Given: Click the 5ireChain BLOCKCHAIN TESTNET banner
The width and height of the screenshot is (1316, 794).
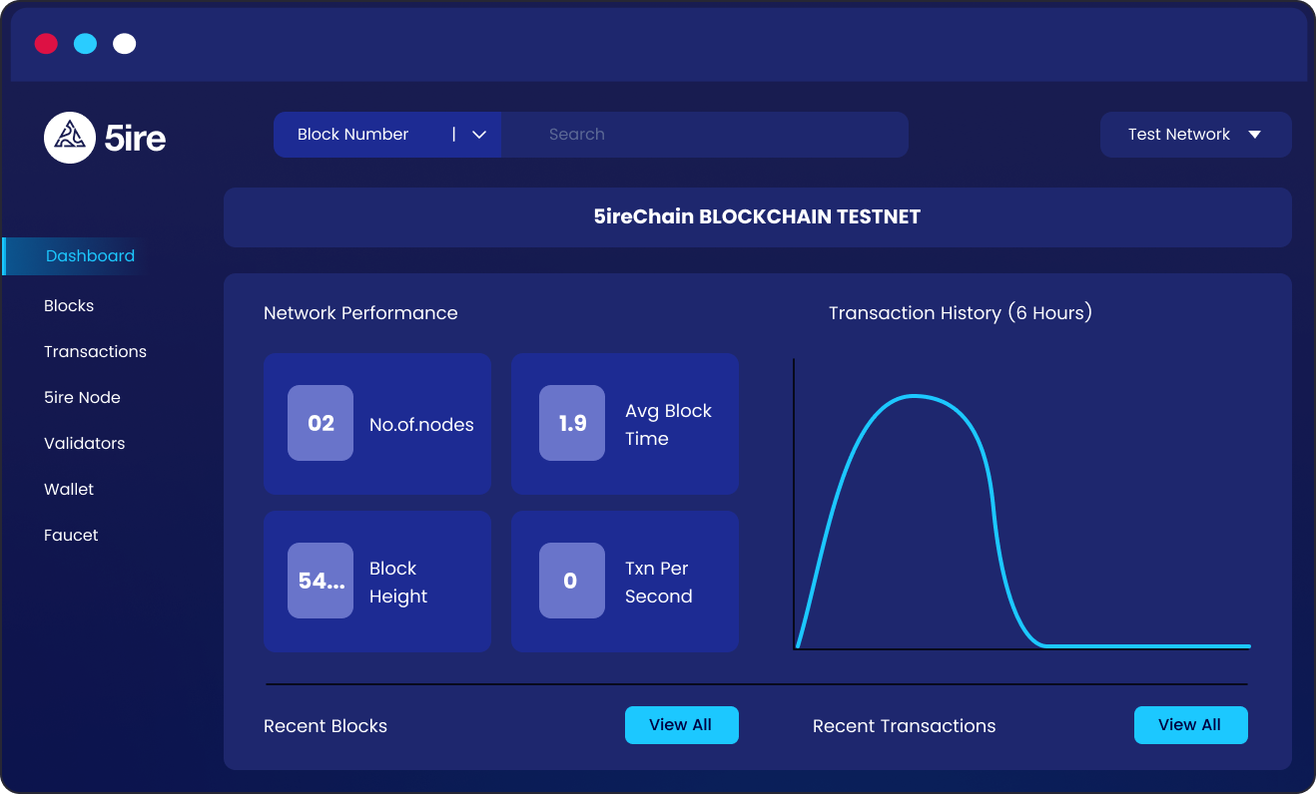Looking at the screenshot, I should (758, 216).
